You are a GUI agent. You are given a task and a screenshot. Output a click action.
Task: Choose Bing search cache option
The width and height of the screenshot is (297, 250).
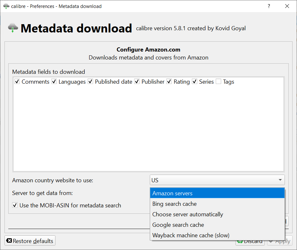click(x=174, y=204)
